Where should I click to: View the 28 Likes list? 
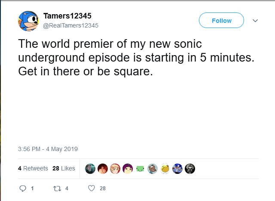point(64,168)
